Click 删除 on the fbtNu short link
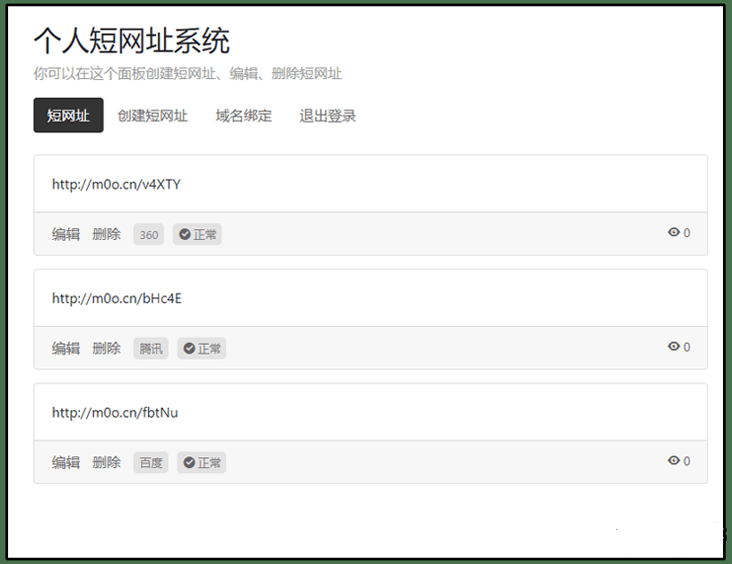The height and width of the screenshot is (564, 732). (x=107, y=462)
